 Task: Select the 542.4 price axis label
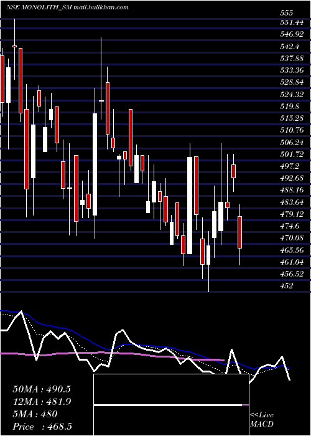(289, 47)
